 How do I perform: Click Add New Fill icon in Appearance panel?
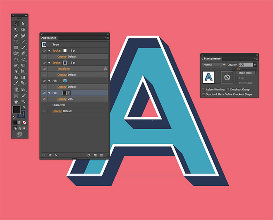click(x=50, y=155)
